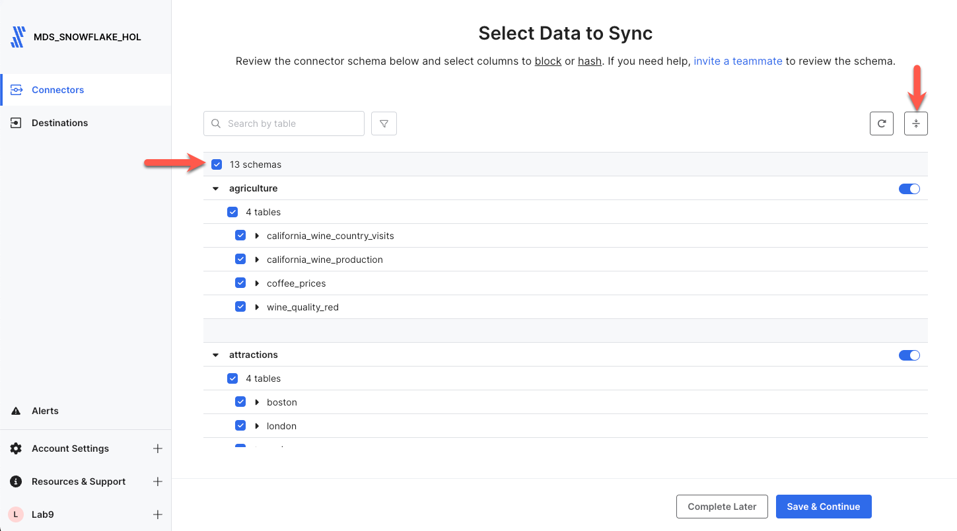Click the Lab9 user avatar
This screenshot has width=957, height=531.
click(16, 514)
